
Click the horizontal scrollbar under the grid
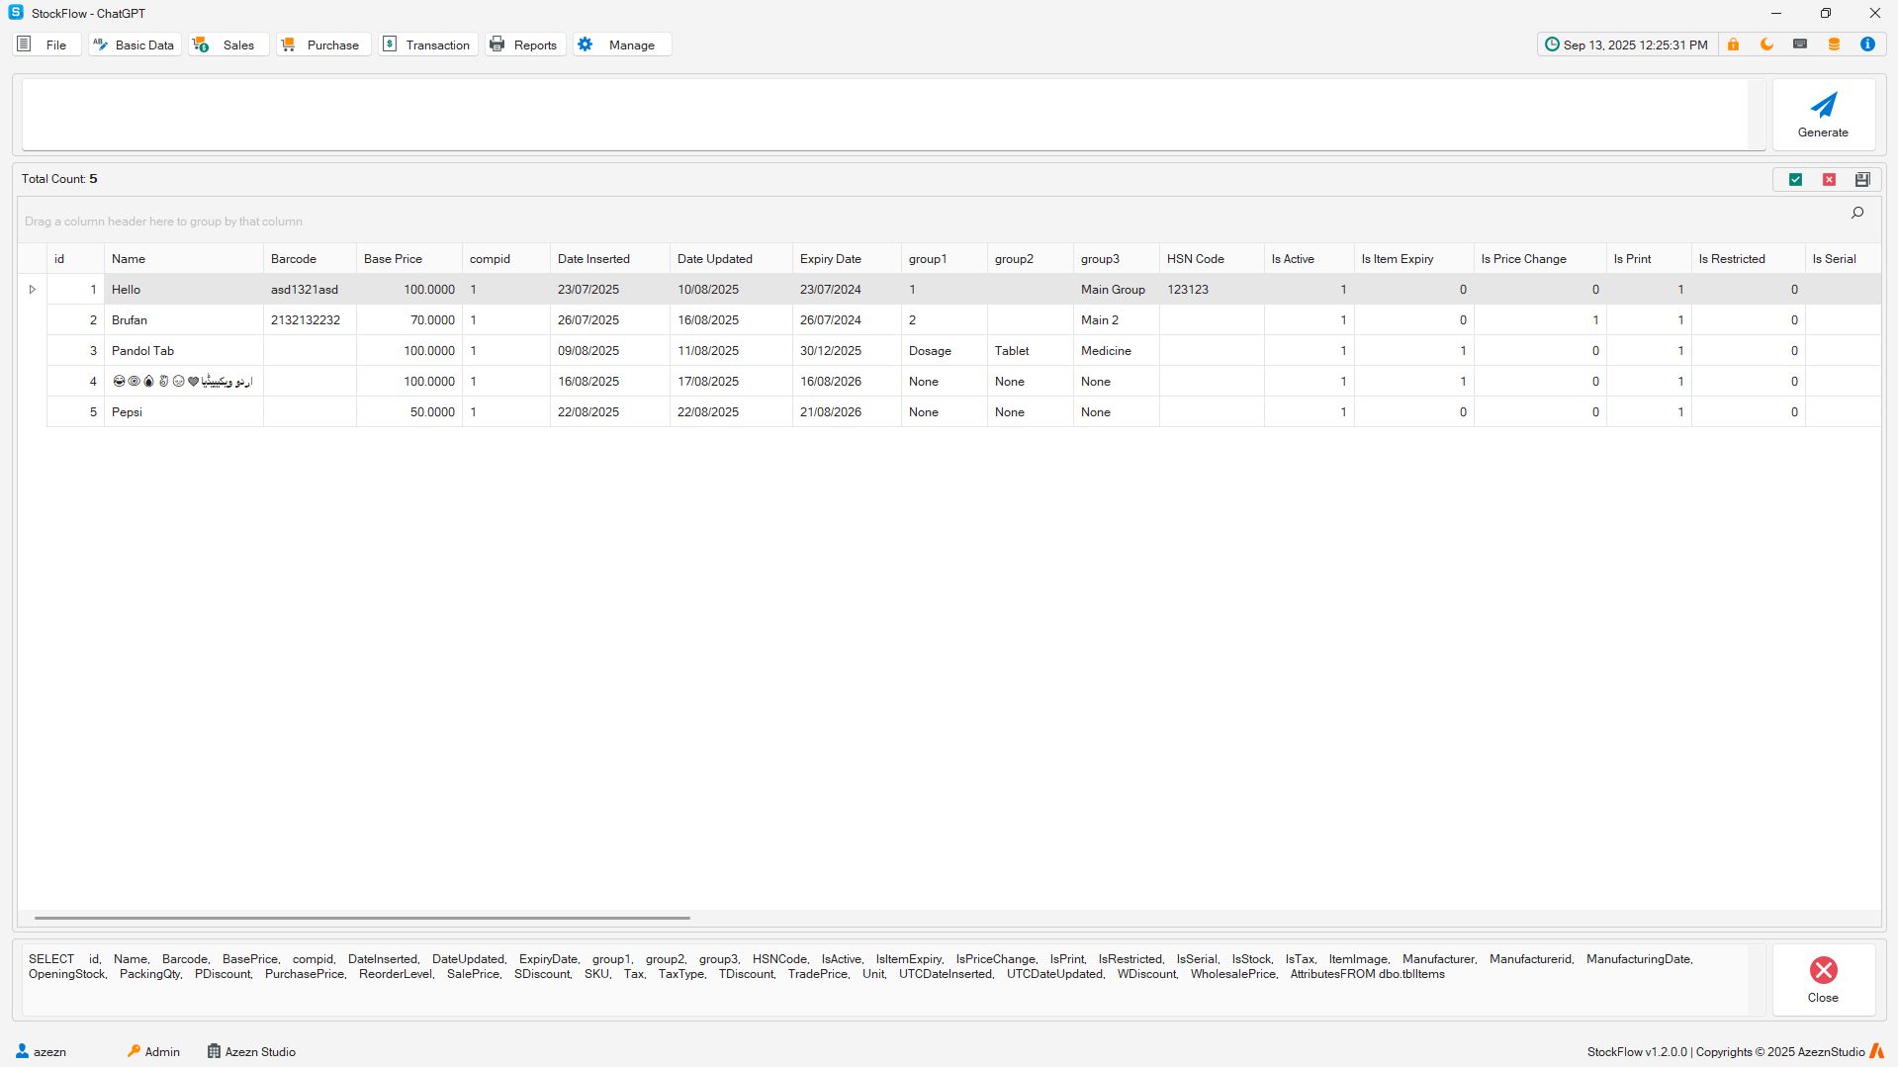pyautogui.click(x=362, y=918)
